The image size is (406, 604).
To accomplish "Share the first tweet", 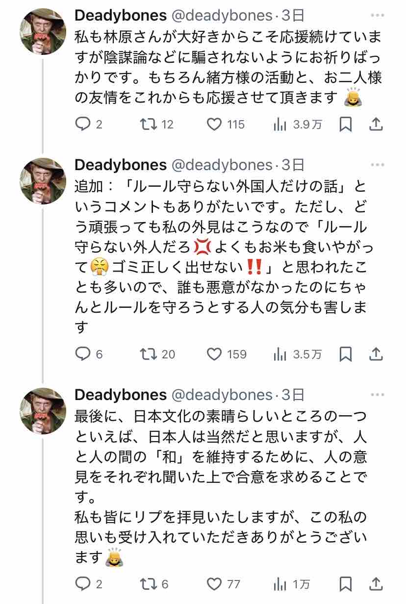I will tap(376, 125).
